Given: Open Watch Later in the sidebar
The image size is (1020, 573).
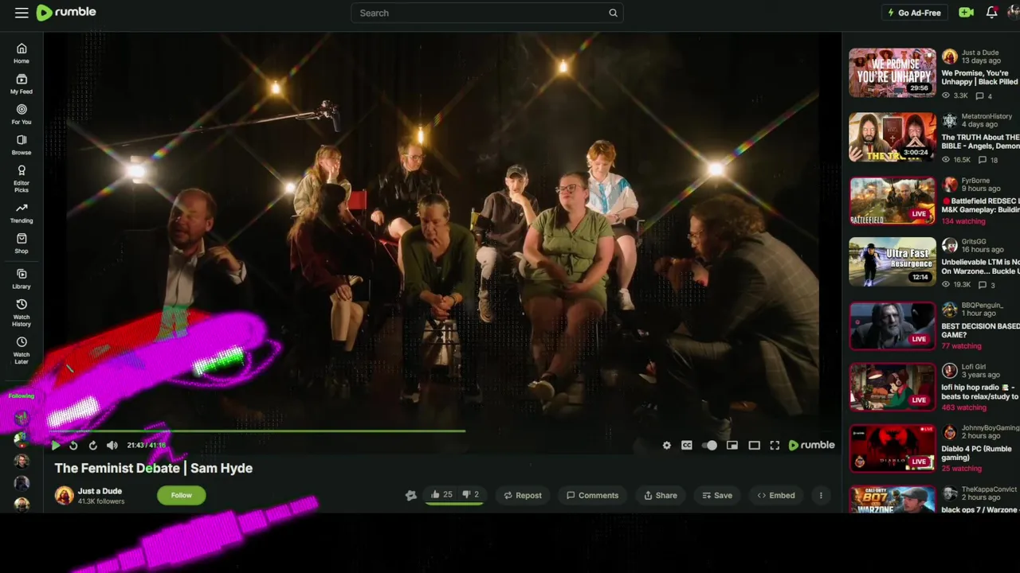Looking at the screenshot, I should point(22,349).
